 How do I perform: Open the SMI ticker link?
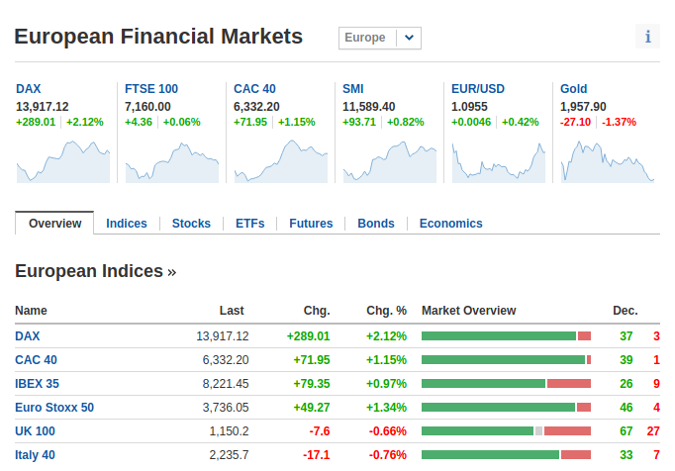(x=353, y=89)
